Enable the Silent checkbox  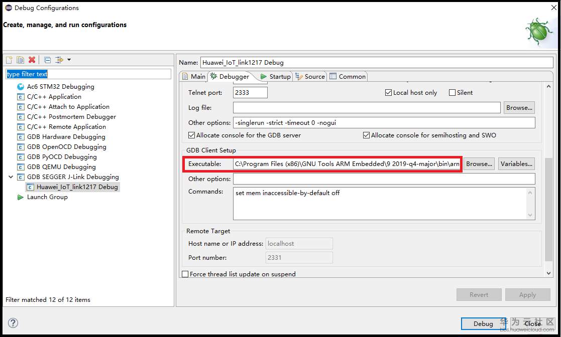[x=452, y=93]
